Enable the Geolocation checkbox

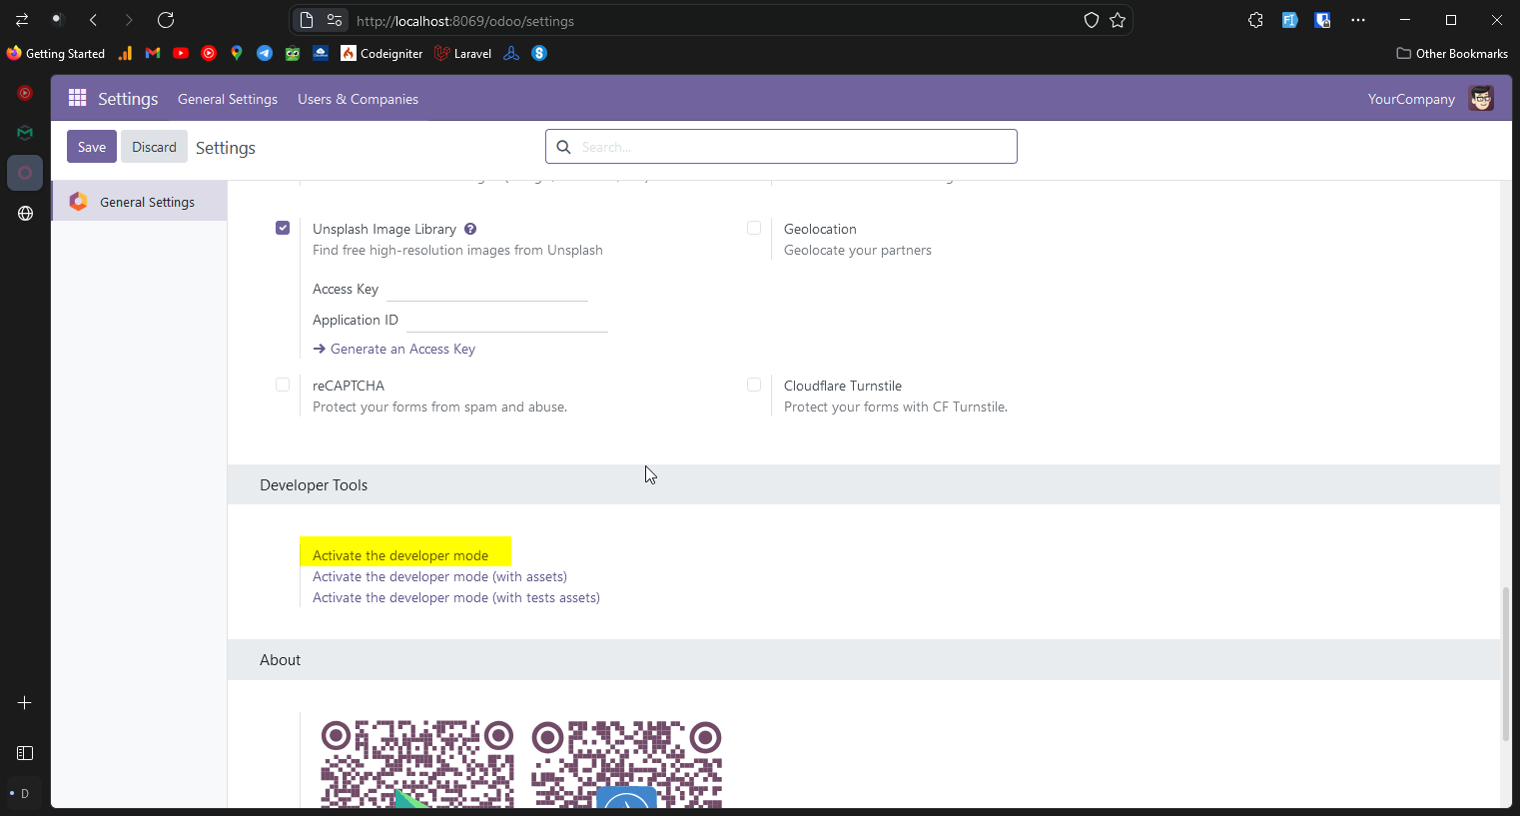click(x=754, y=228)
